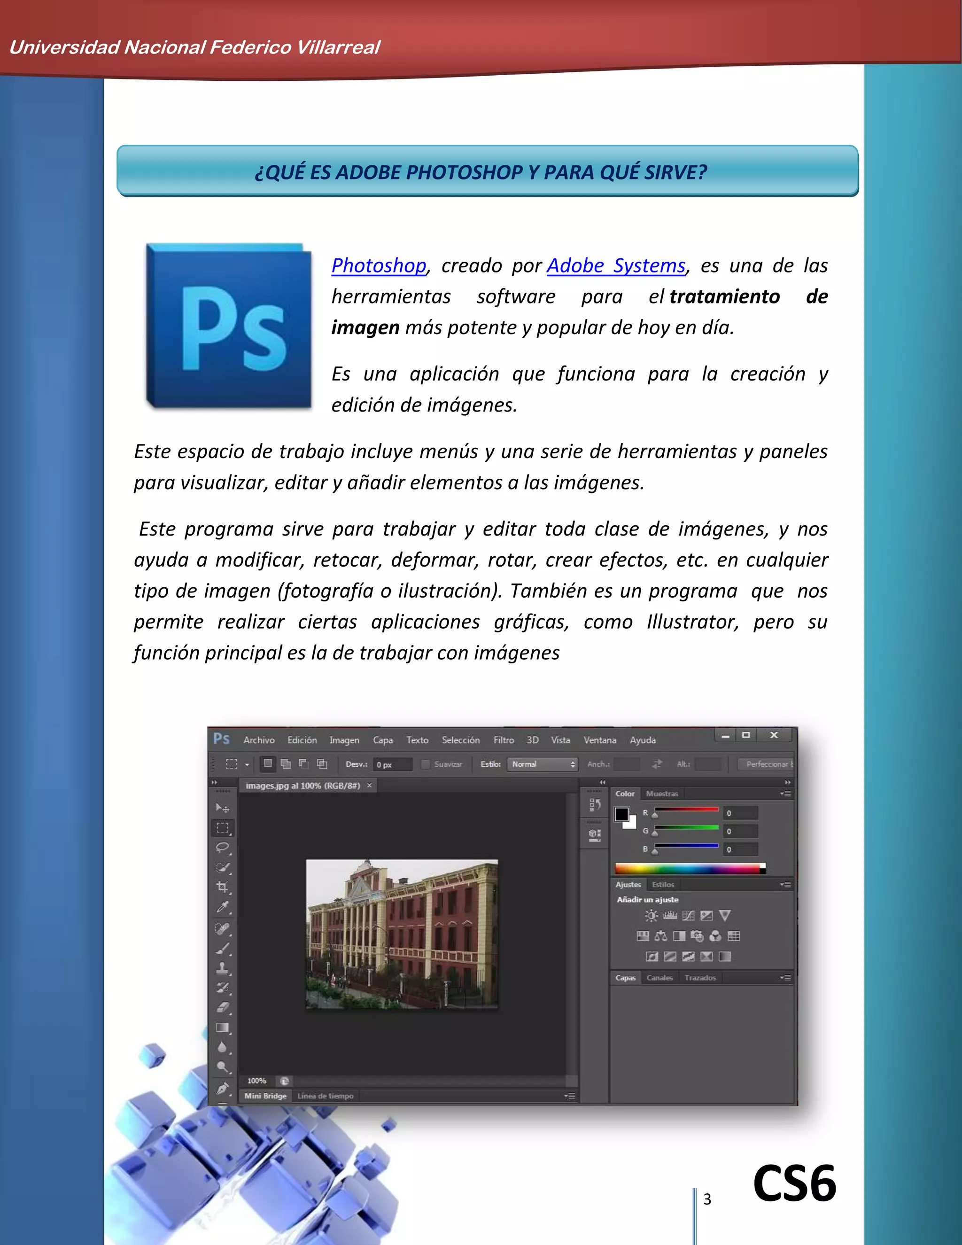Open the Capa menu

[x=383, y=740]
